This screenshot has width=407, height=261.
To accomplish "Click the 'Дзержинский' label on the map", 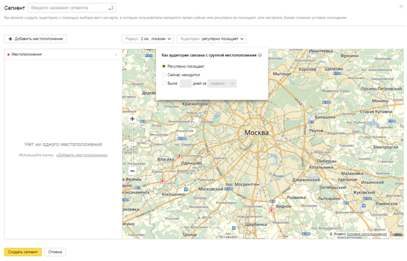I will point(306,179).
